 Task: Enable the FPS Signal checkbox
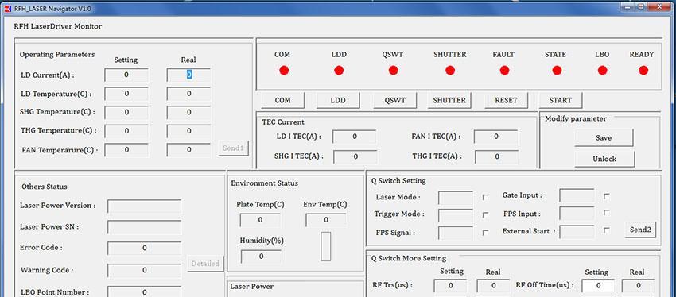(x=485, y=233)
